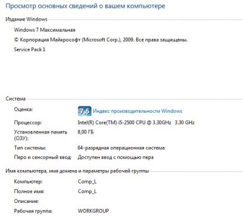
Task: Click the Перо и сенсорный ввод label
Action: click(x=43, y=157)
